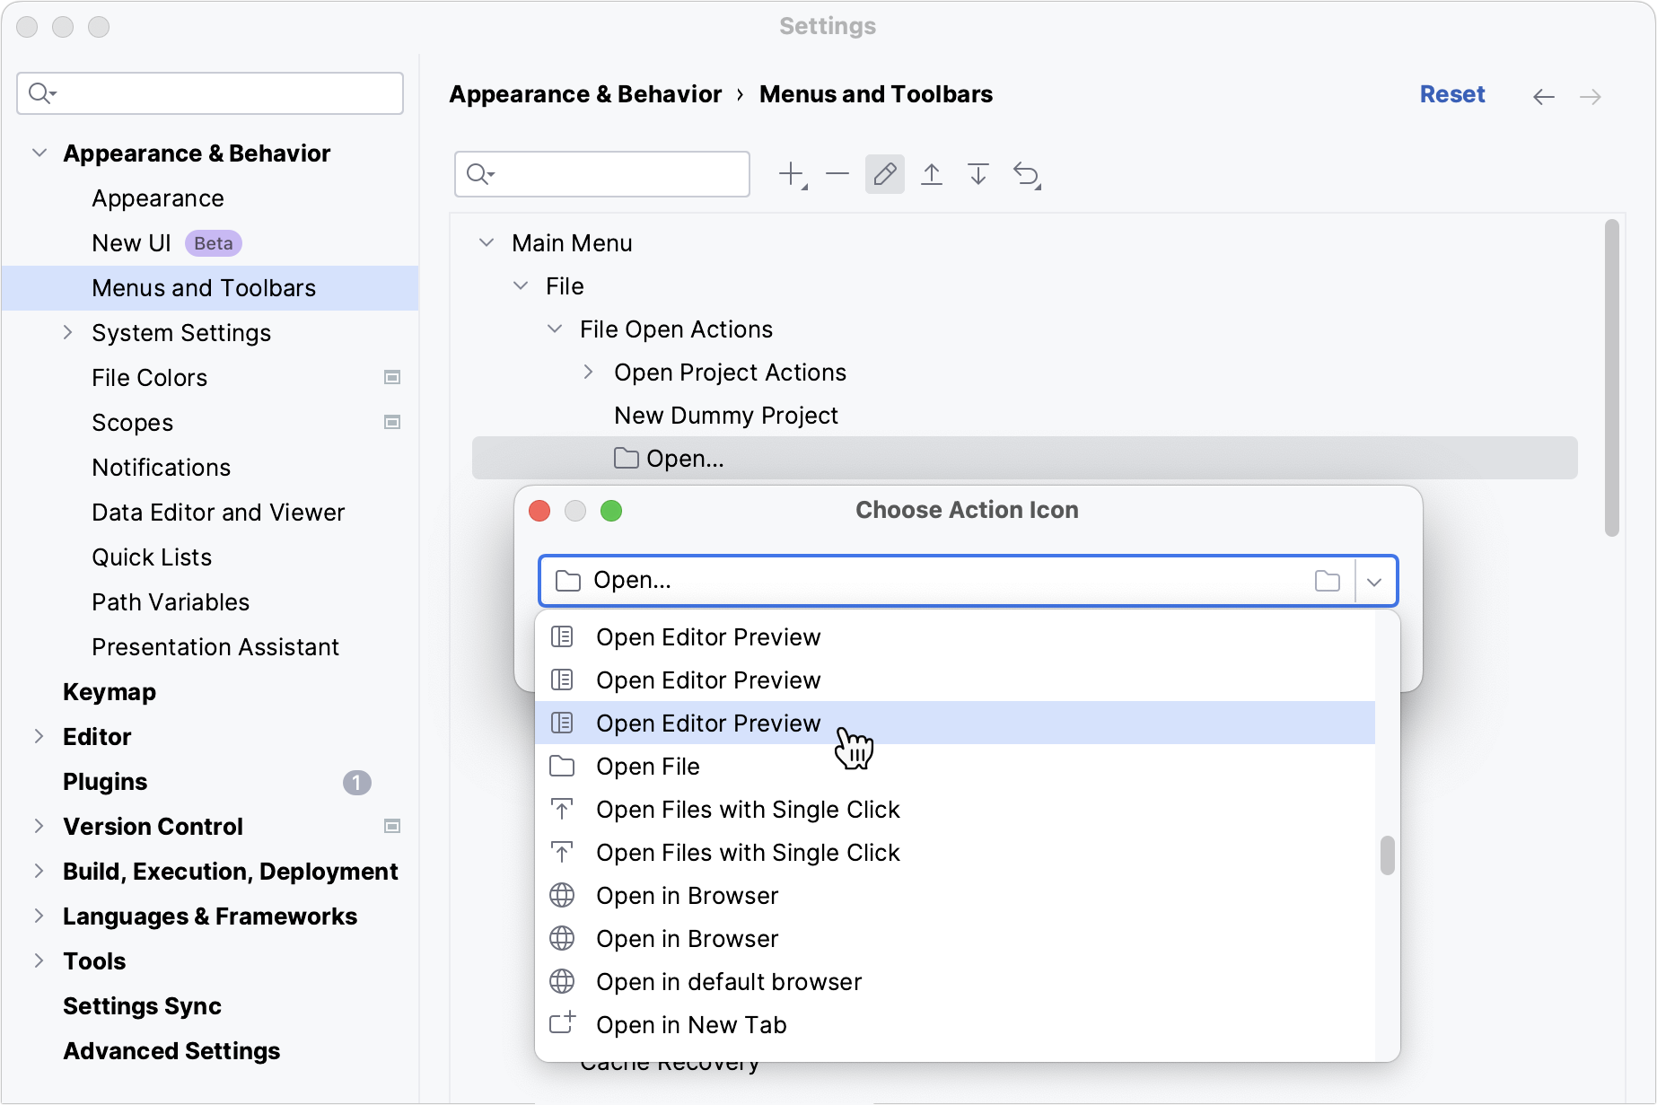
Task: Click the Remove minus icon in toolbar
Action: point(837,174)
